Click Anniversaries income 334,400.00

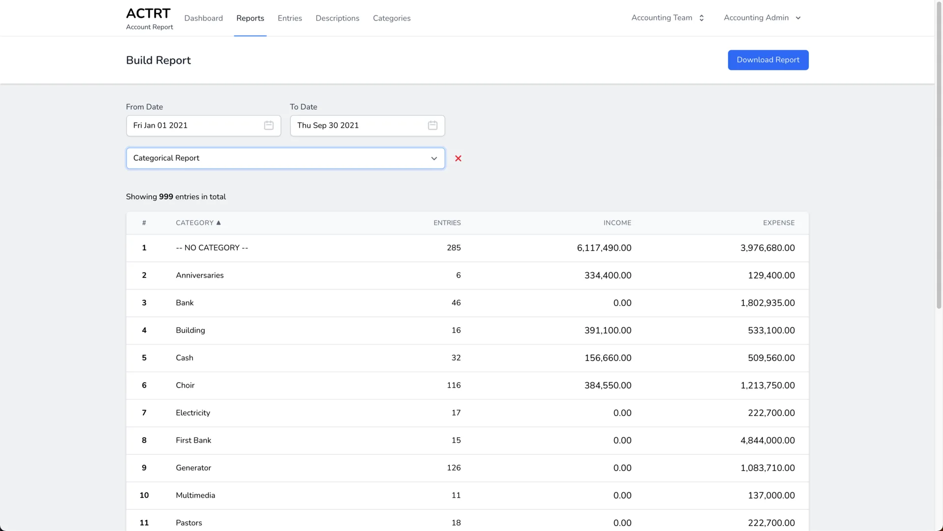coord(608,276)
